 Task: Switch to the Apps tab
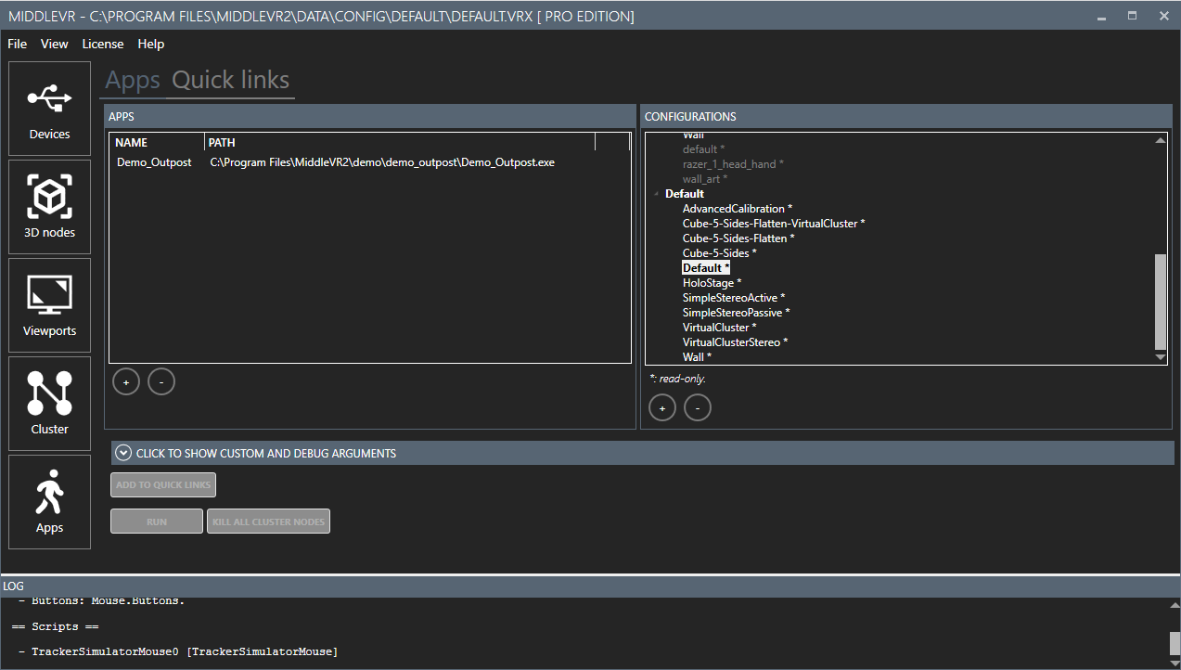pos(133,81)
